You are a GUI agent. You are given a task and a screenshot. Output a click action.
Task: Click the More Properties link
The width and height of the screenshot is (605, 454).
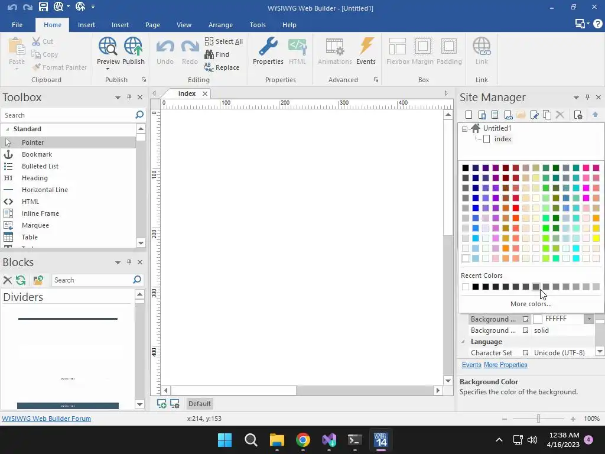[506, 365]
